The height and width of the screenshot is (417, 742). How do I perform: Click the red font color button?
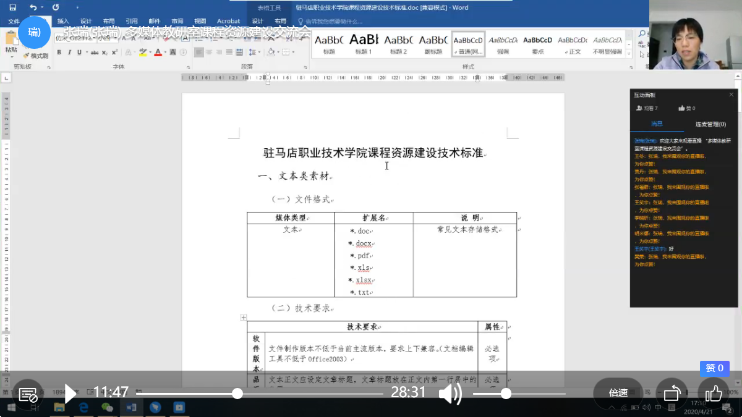(x=158, y=53)
